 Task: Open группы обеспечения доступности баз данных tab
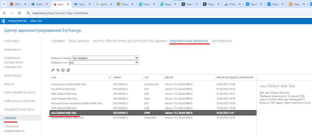coord(130,41)
